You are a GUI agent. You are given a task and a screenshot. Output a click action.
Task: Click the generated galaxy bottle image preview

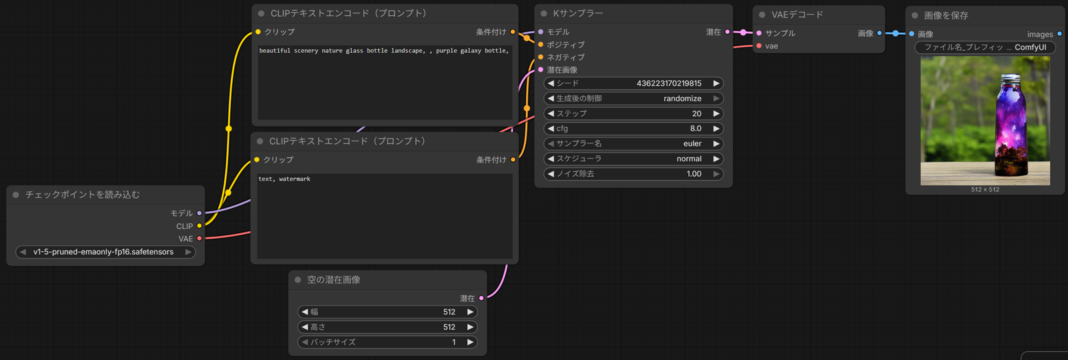click(985, 121)
